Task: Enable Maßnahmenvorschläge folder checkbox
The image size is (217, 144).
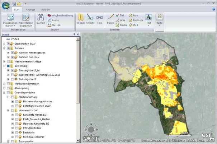Action: coord(8,61)
